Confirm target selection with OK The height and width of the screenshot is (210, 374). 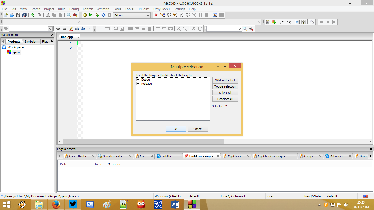pyautogui.click(x=176, y=129)
